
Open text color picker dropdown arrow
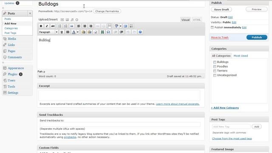[x=77, y=32]
